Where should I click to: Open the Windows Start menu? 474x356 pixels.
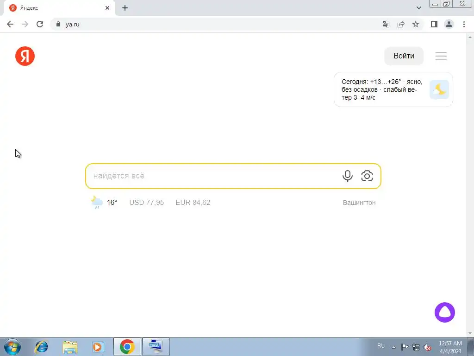coord(12,347)
